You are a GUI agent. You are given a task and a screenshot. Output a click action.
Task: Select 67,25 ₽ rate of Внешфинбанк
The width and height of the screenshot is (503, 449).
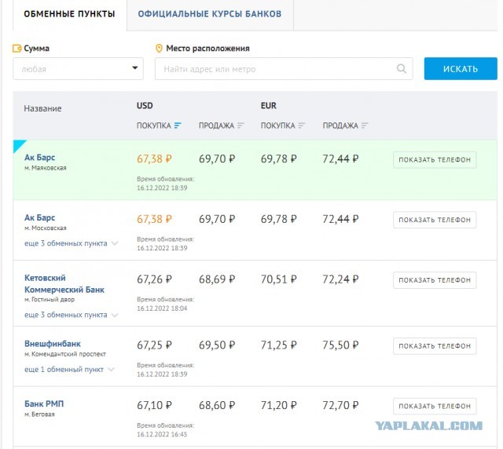pyautogui.click(x=154, y=345)
